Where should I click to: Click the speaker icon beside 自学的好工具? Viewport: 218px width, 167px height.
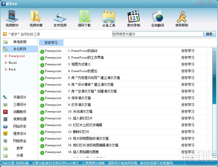coord(5,34)
